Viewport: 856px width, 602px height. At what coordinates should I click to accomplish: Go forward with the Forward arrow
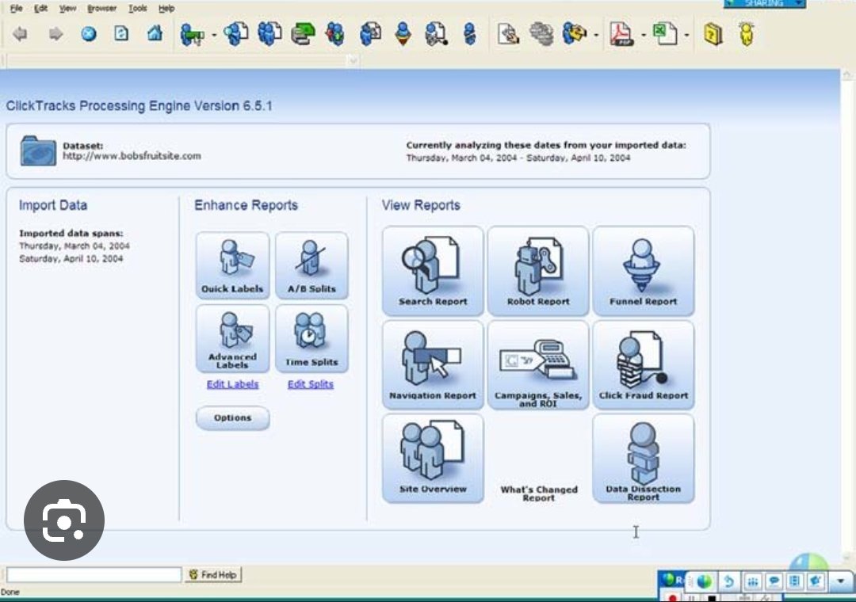click(55, 34)
